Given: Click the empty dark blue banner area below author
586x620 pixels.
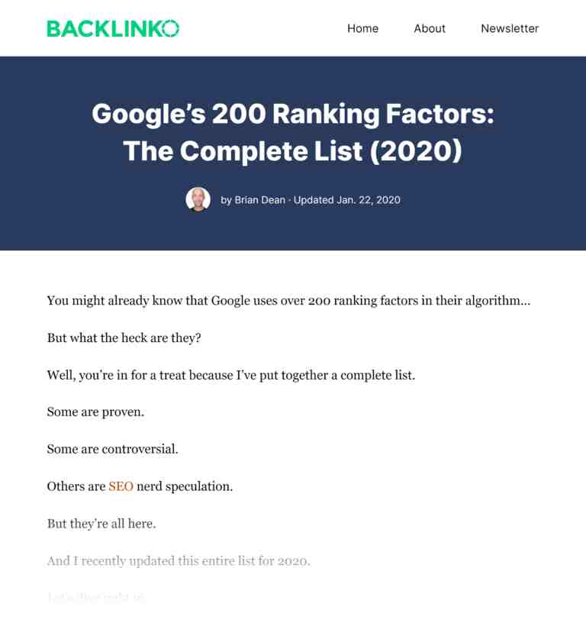Looking at the screenshot, I should coord(293,232).
